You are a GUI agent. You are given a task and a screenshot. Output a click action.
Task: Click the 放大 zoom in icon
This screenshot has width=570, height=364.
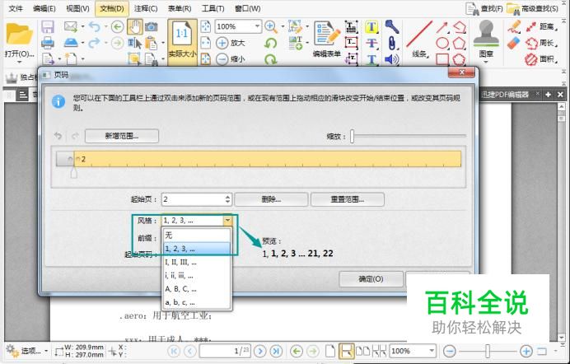tap(222, 43)
